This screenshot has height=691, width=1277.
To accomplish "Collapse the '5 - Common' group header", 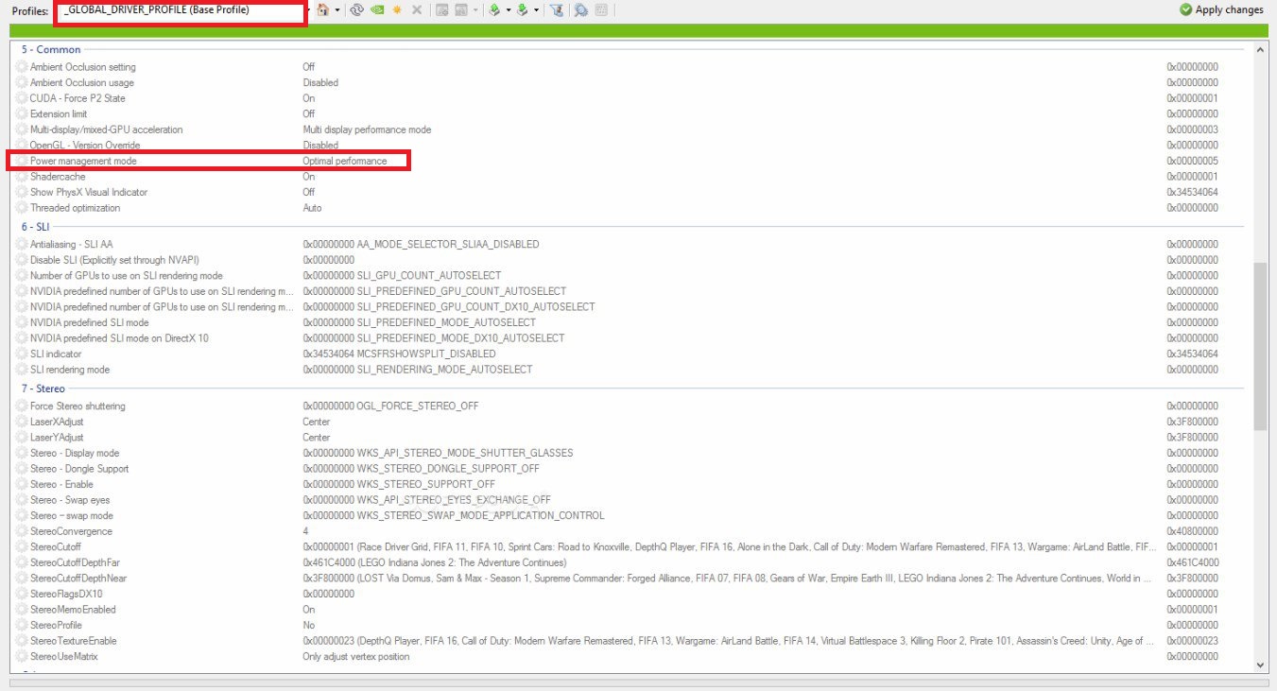I will 51,49.
